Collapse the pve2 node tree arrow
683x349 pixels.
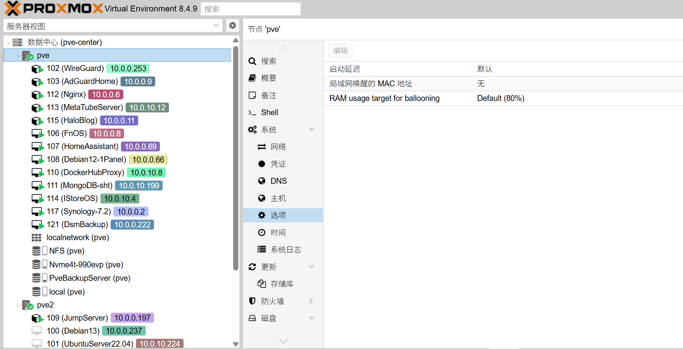click(18, 305)
